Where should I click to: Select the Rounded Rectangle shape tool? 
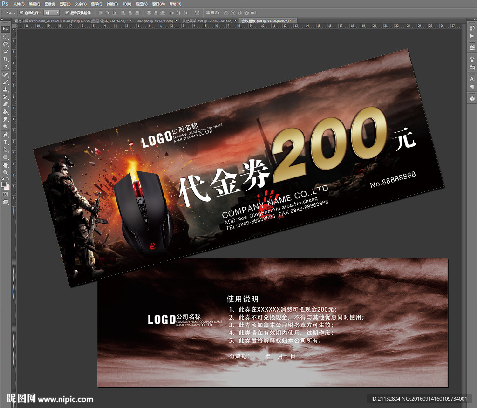[6, 157]
